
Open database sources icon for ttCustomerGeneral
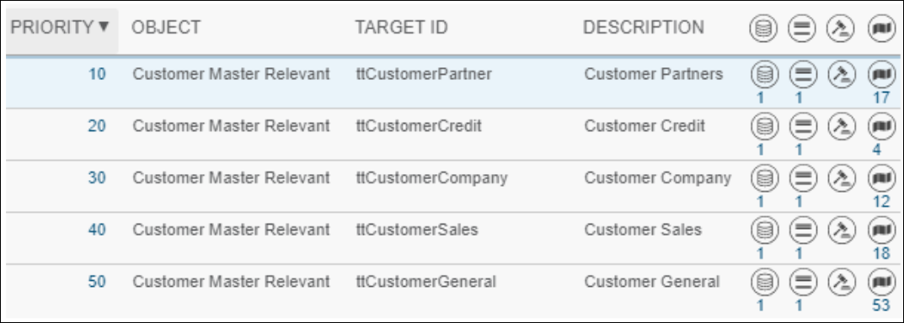[x=764, y=282]
